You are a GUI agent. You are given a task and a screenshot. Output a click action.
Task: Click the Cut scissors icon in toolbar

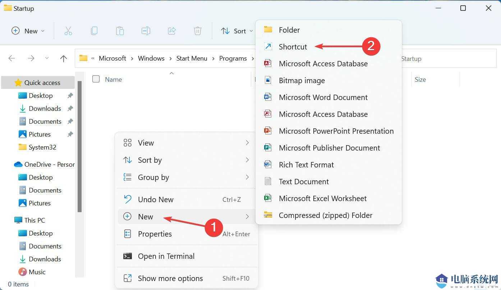tap(68, 31)
